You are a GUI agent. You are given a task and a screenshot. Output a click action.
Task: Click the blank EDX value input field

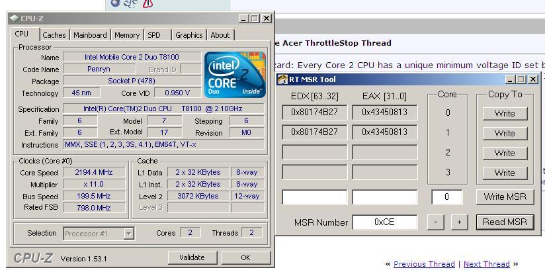[314, 197]
